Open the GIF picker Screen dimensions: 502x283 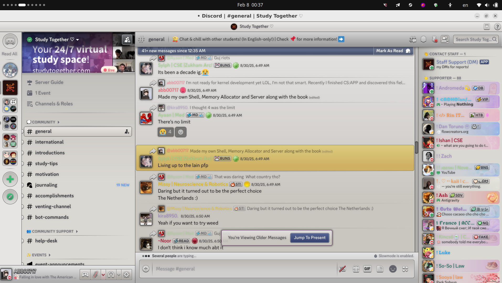[x=367, y=269]
